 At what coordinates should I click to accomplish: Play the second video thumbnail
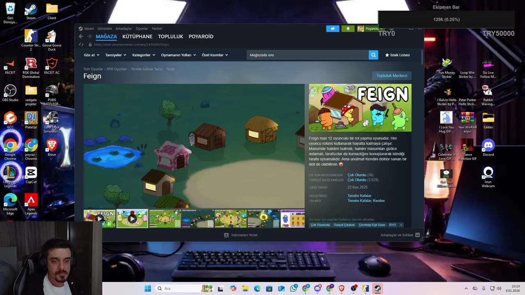(x=132, y=218)
